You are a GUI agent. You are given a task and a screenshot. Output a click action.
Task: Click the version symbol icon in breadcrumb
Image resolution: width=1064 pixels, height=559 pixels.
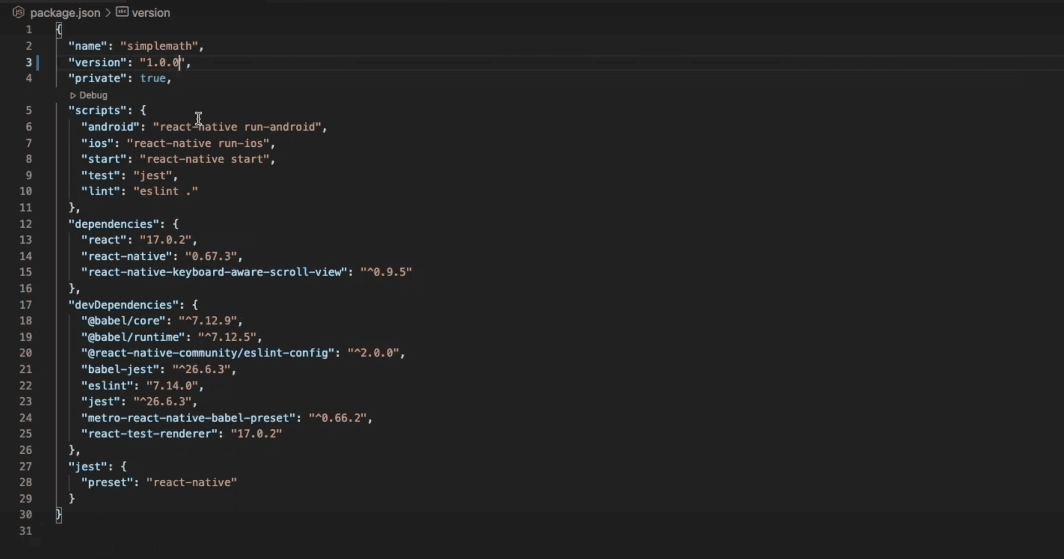coord(122,12)
